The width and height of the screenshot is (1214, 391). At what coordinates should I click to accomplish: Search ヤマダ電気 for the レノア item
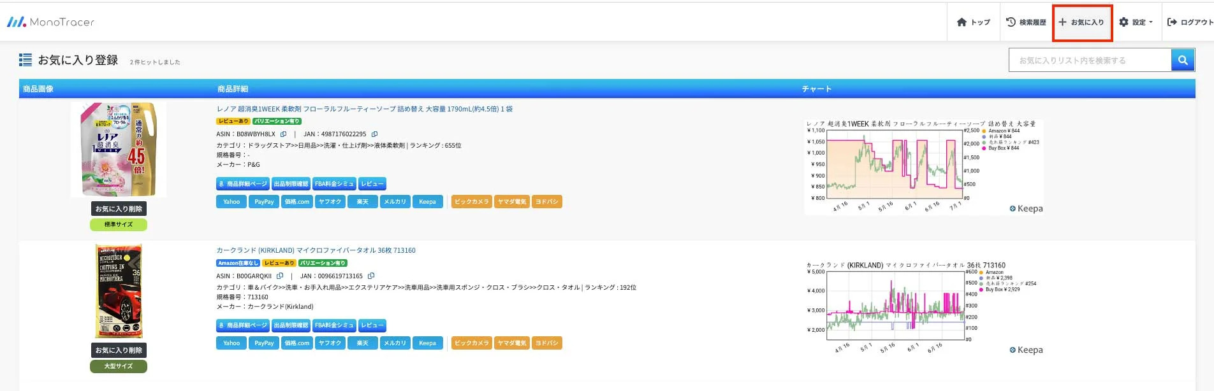512,202
